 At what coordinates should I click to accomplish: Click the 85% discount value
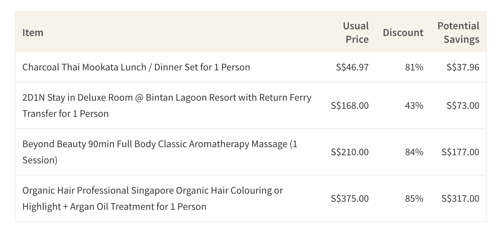(414, 198)
